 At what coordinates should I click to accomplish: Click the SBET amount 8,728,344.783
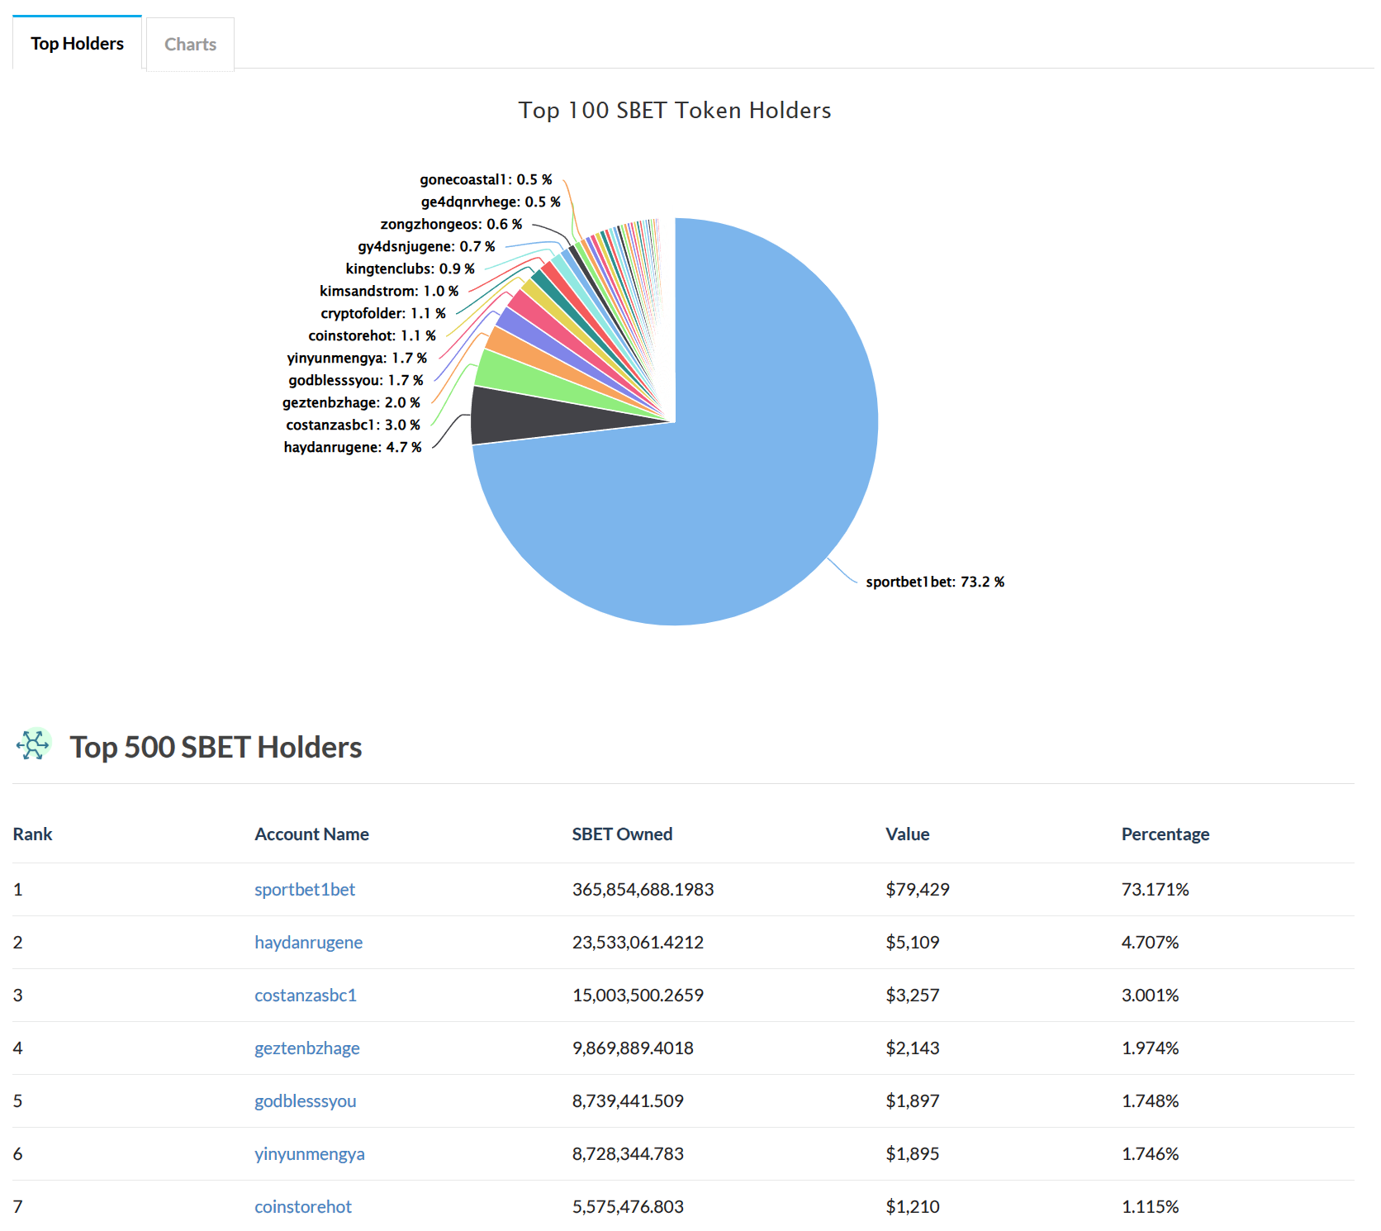[628, 1154]
